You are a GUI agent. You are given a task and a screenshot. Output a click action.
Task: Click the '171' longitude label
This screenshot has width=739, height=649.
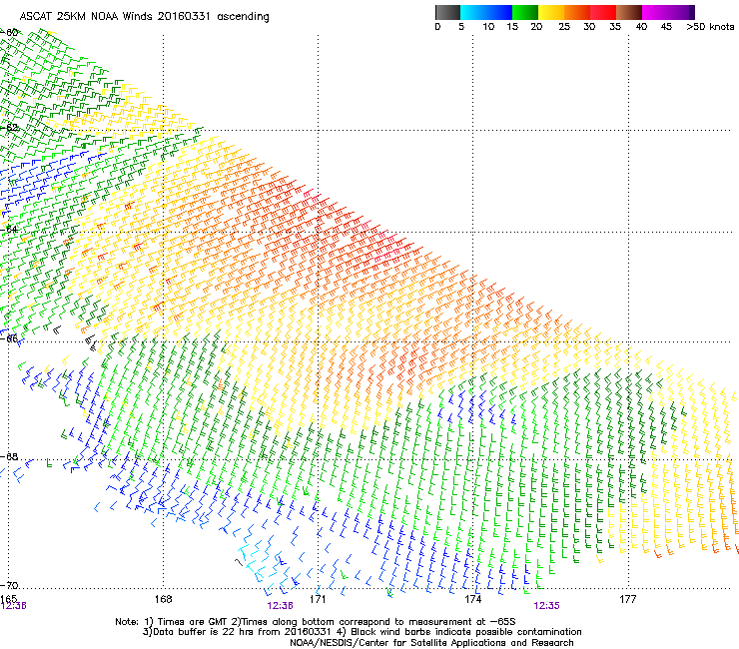click(318, 599)
